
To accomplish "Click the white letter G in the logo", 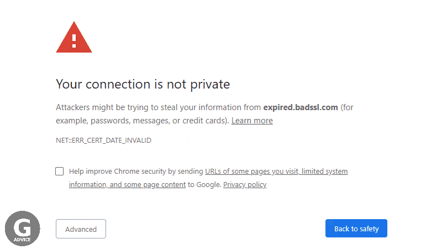I will (x=23, y=226).
